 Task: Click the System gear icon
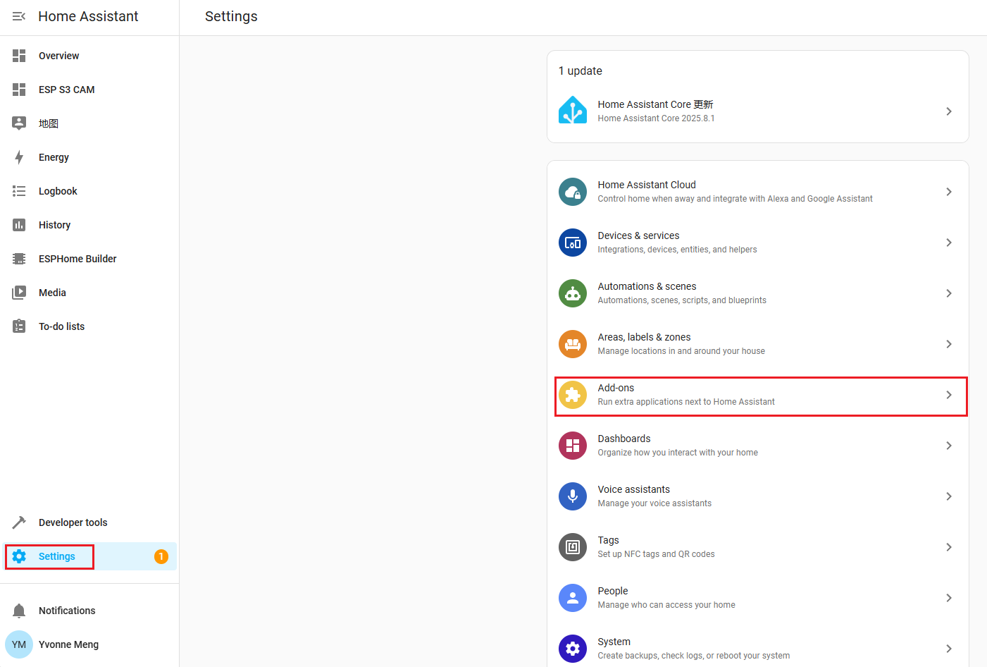click(x=573, y=649)
